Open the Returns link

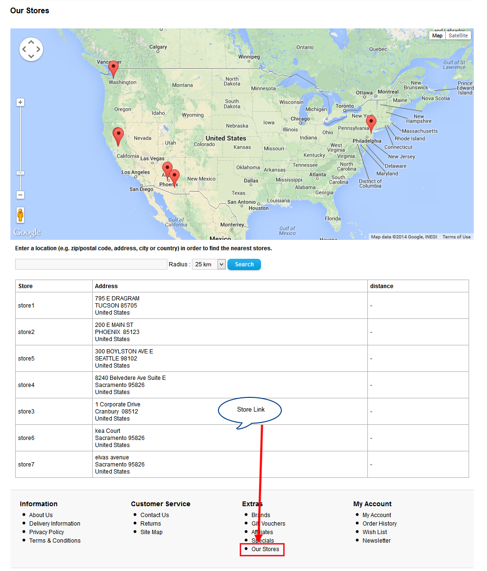point(151,524)
